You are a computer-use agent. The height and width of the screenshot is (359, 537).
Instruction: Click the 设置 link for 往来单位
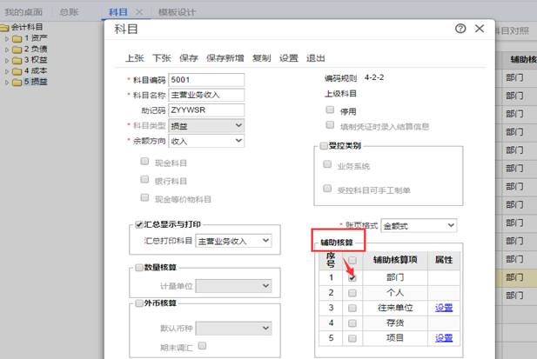(444, 308)
